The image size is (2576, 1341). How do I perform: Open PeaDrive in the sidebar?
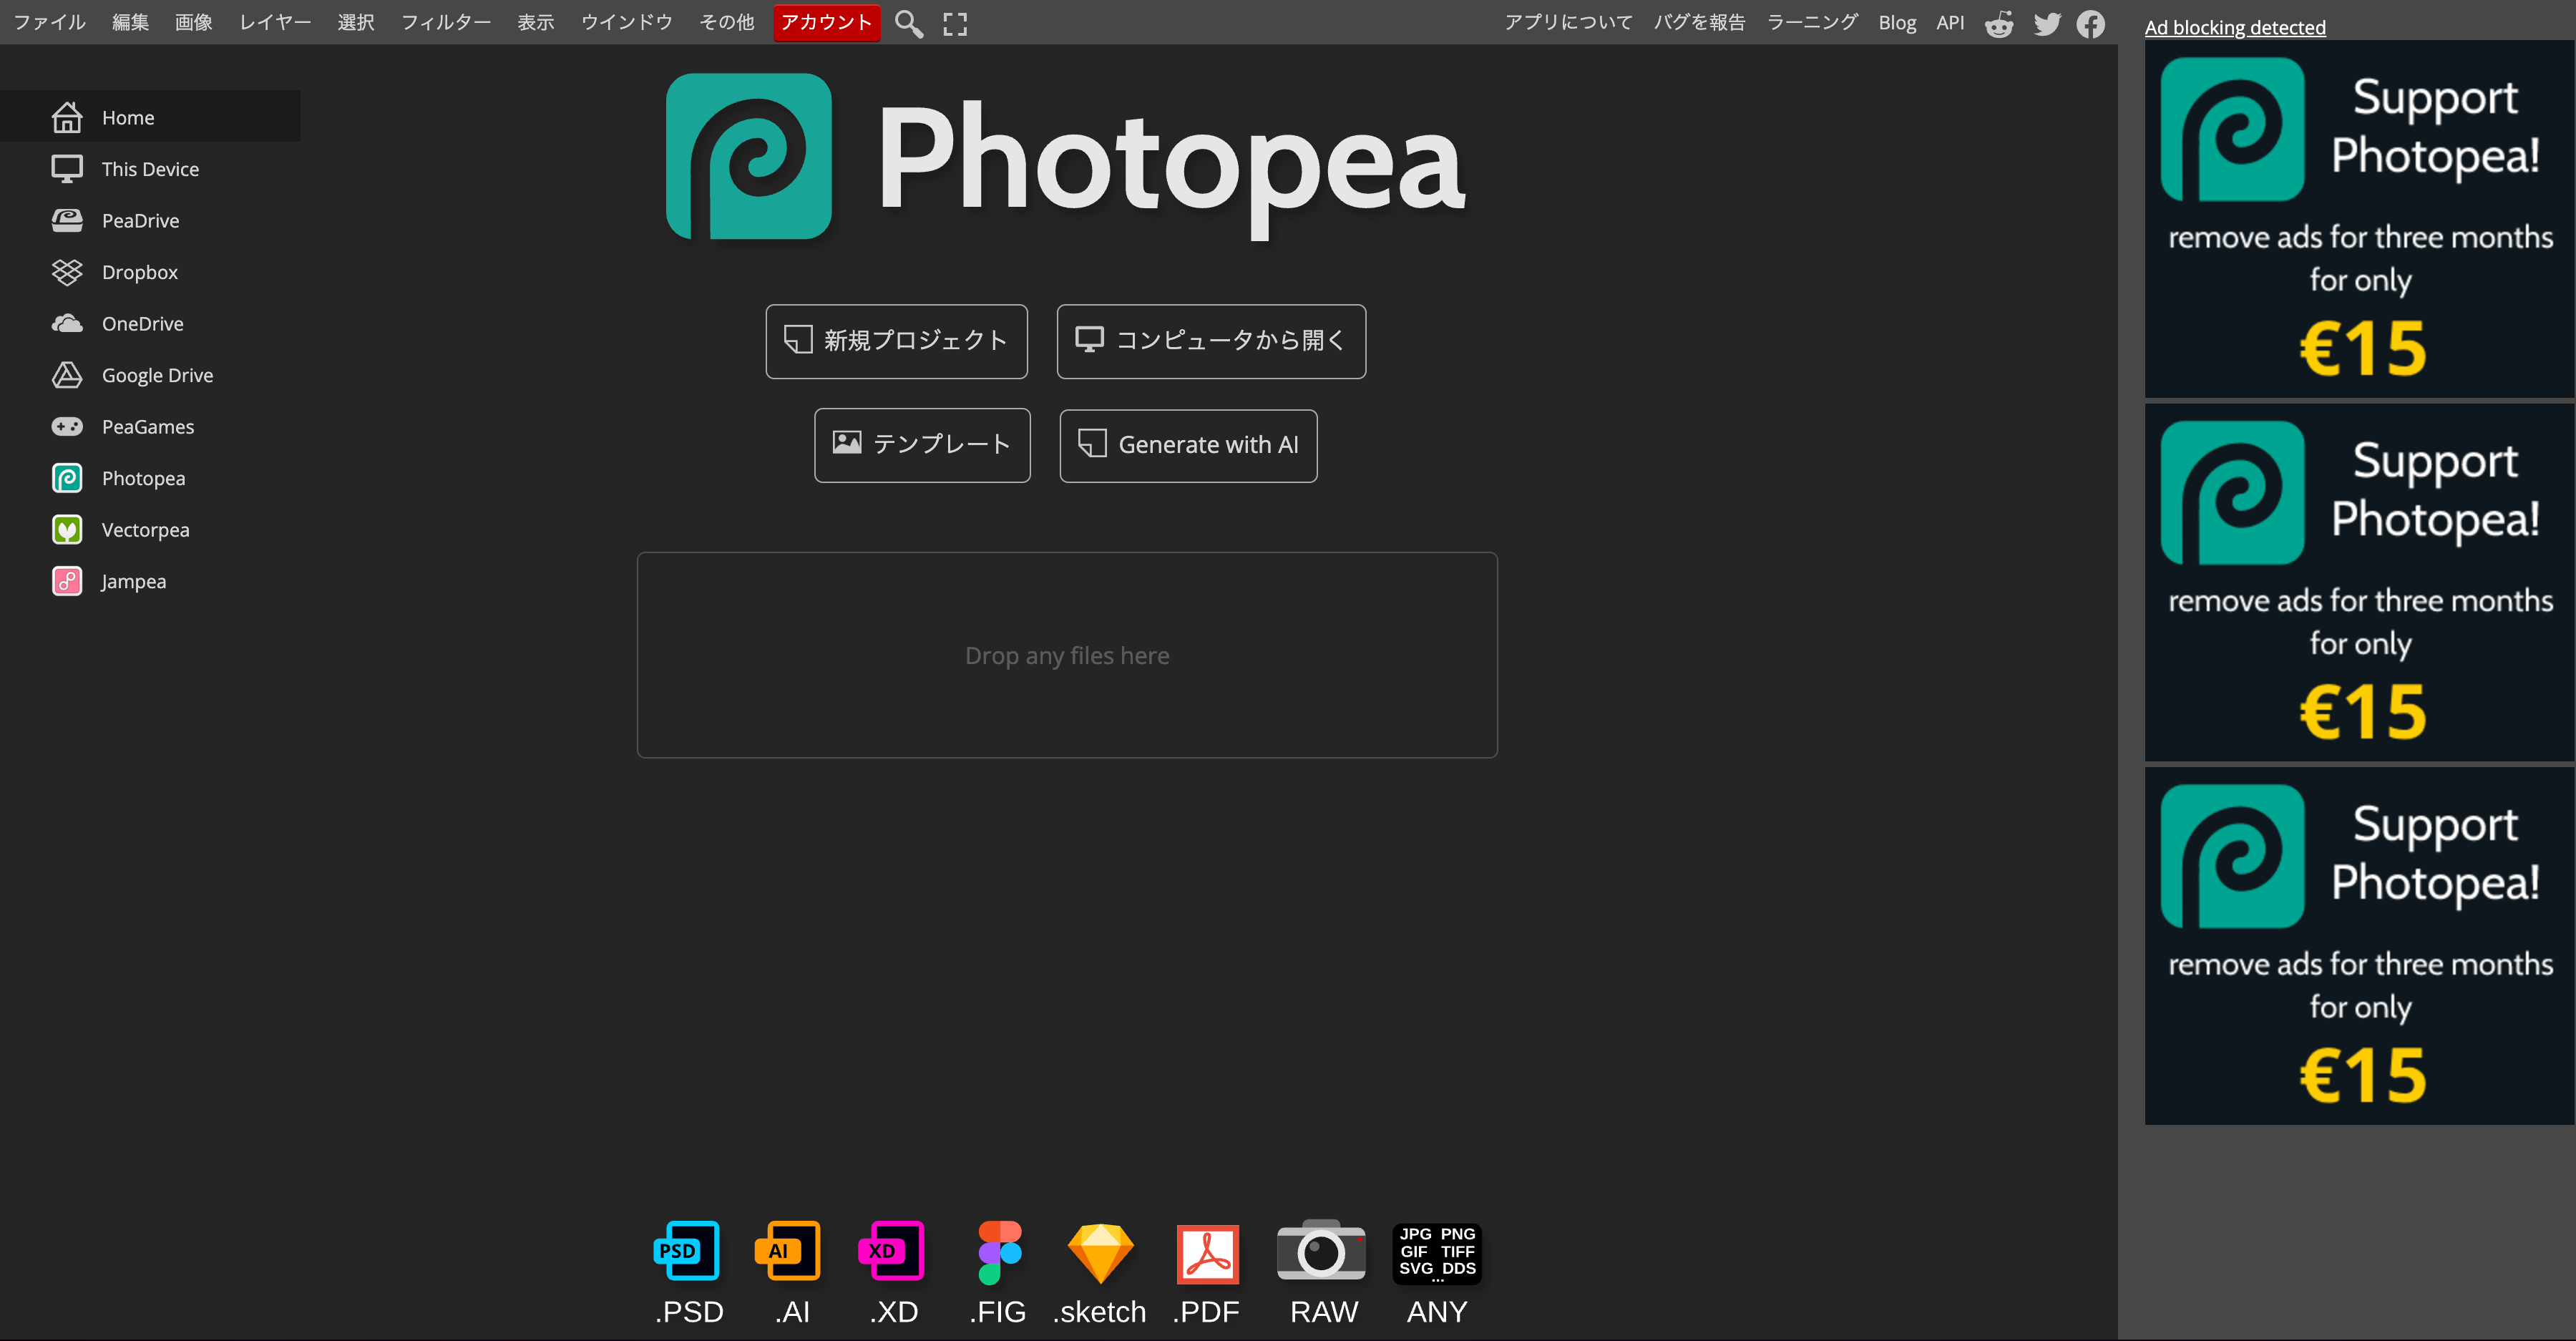(x=140, y=221)
